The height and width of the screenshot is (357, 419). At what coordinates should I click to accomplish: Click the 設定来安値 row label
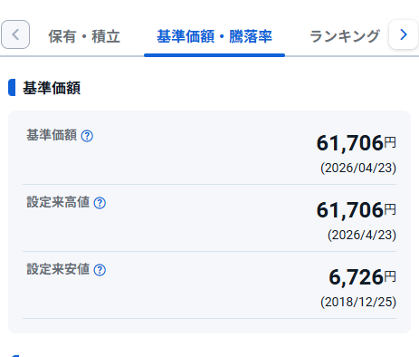point(58,269)
